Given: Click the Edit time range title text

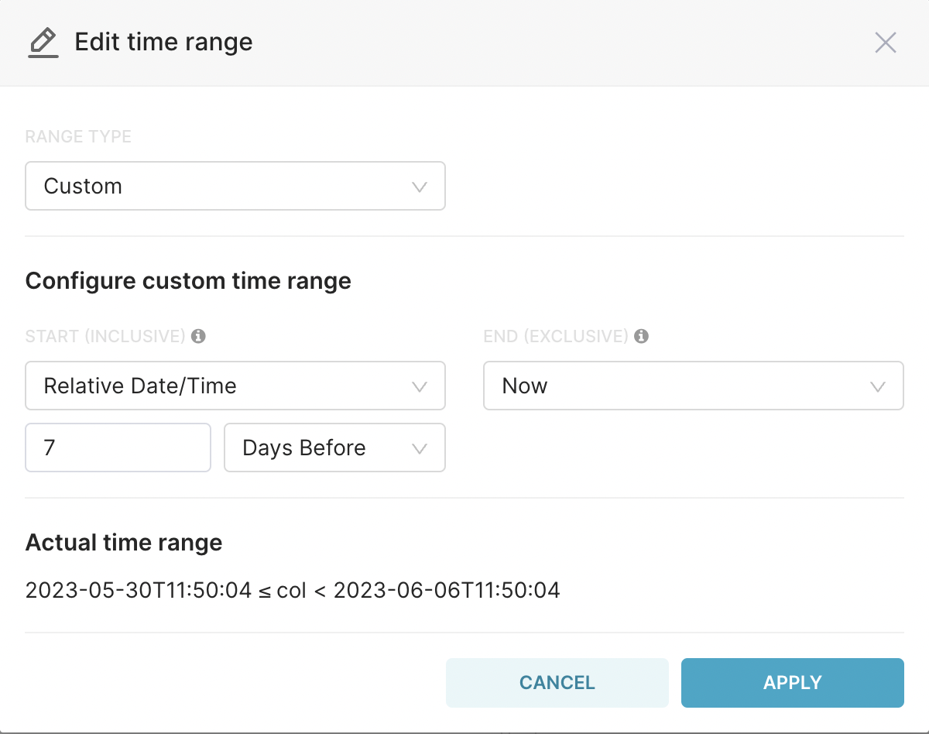Looking at the screenshot, I should [x=163, y=42].
